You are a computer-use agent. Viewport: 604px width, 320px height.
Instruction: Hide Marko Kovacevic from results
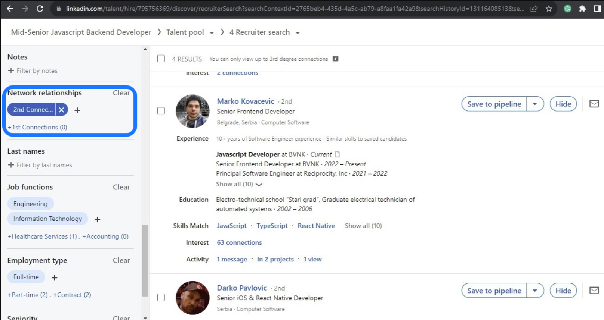[563, 104]
